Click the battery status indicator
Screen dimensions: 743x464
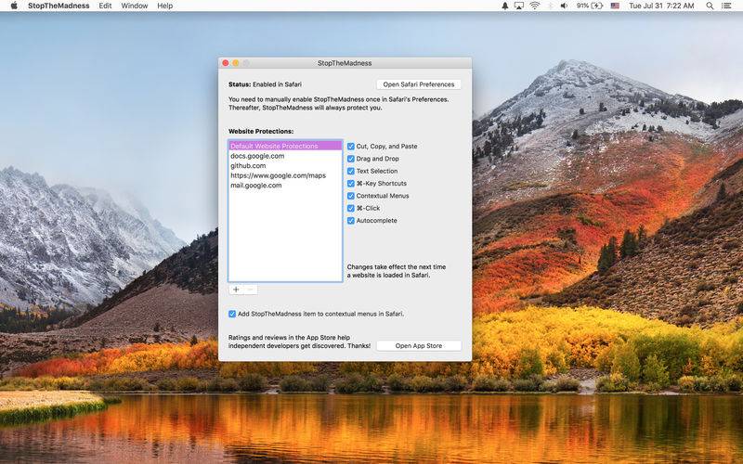590,6
